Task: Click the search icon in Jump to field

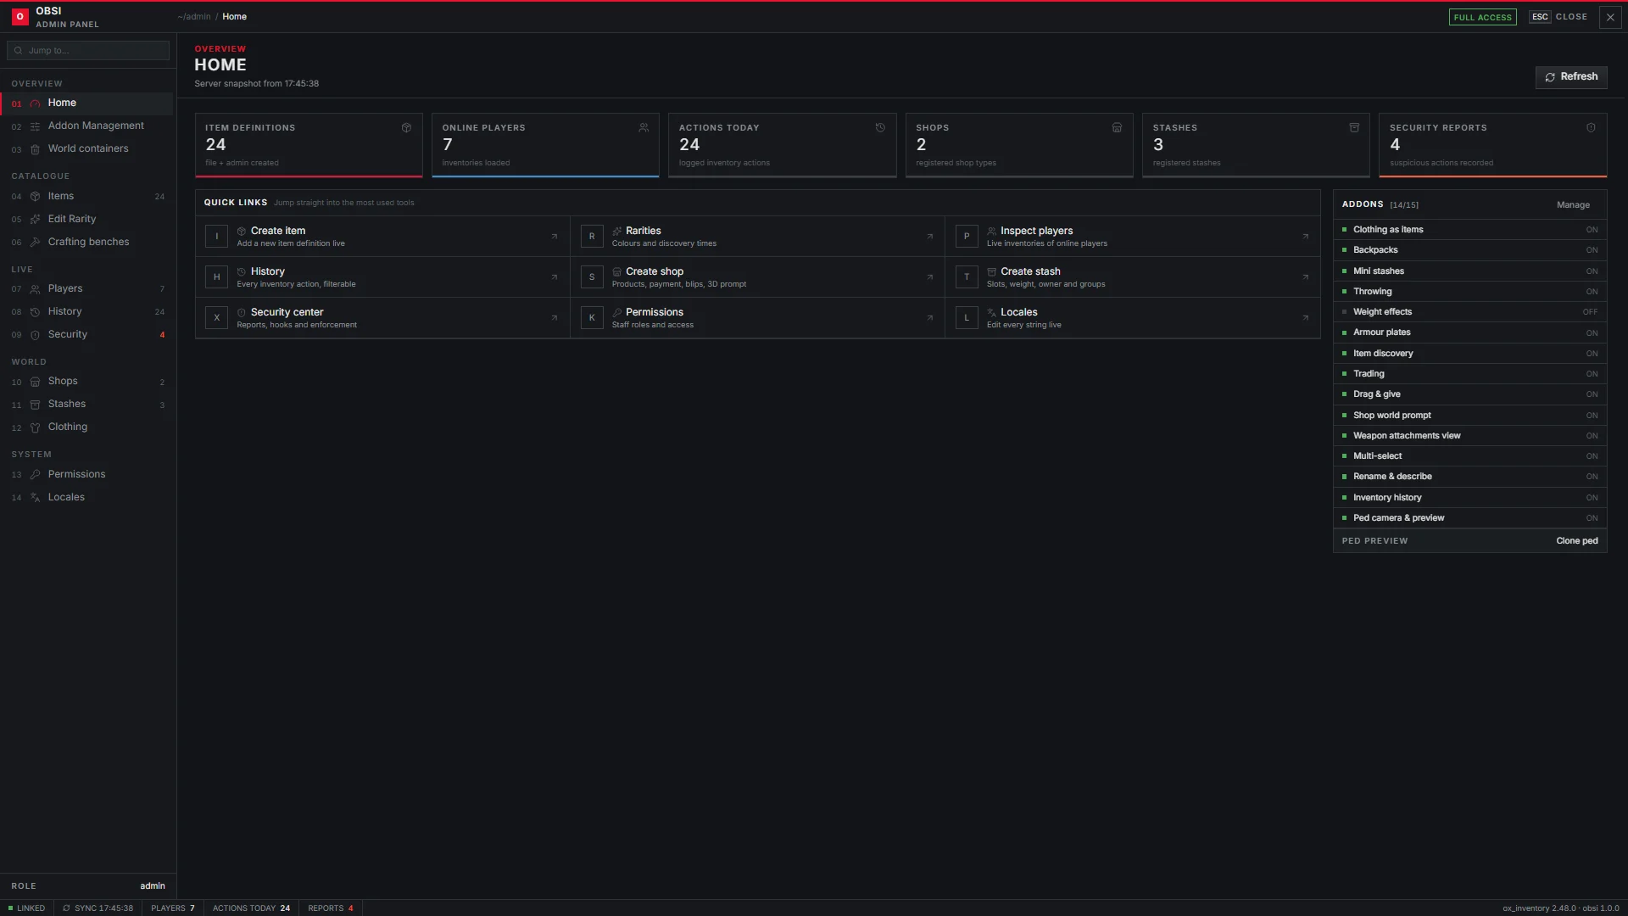Action: [18, 51]
